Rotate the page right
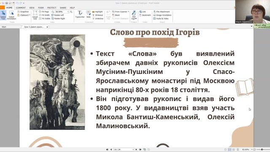 click(58, 19)
